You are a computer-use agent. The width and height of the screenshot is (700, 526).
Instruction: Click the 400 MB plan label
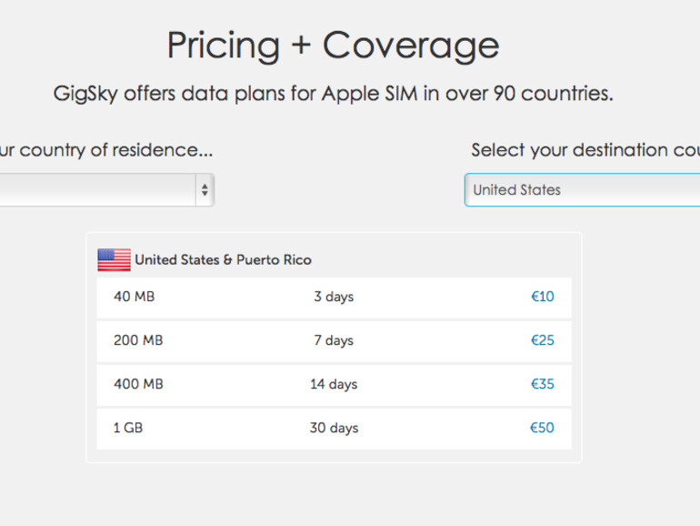pos(138,384)
